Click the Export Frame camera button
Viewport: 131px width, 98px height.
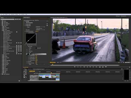coord(106,67)
